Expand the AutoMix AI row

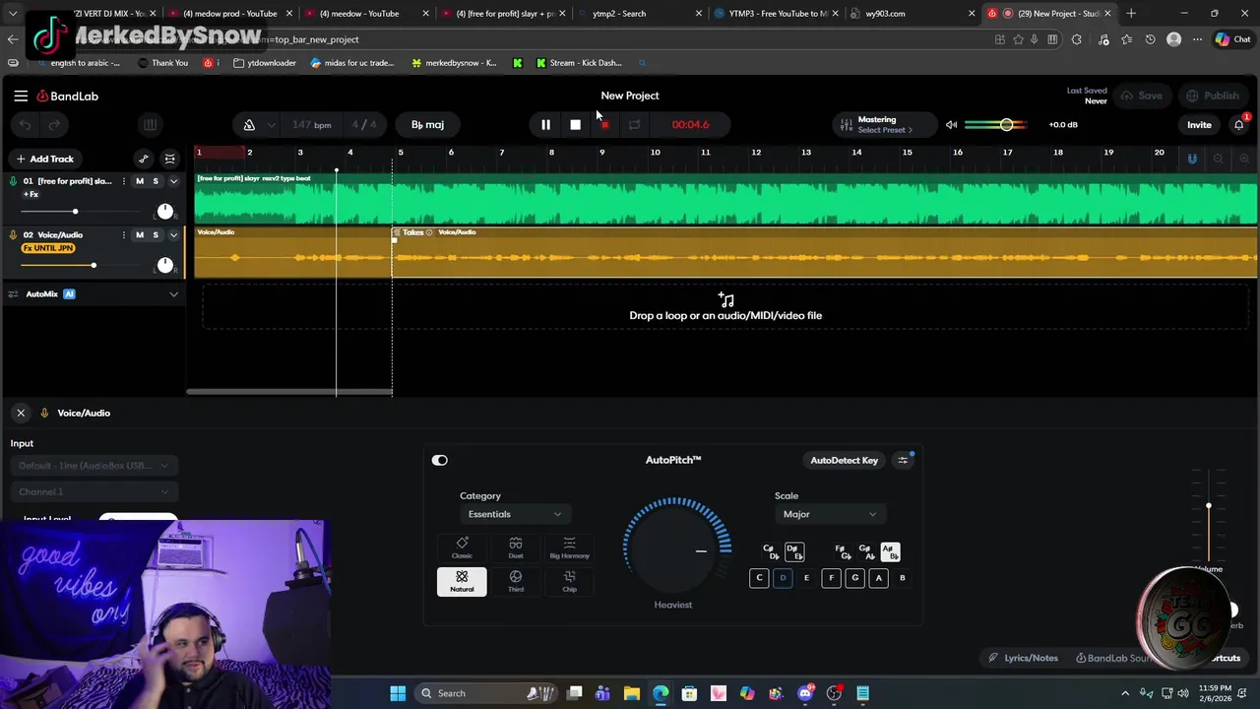[x=173, y=293]
